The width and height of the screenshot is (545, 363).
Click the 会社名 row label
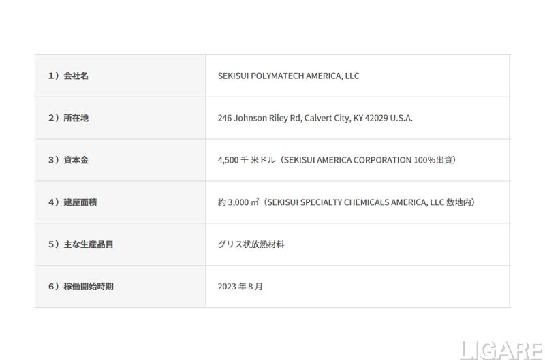76,76
